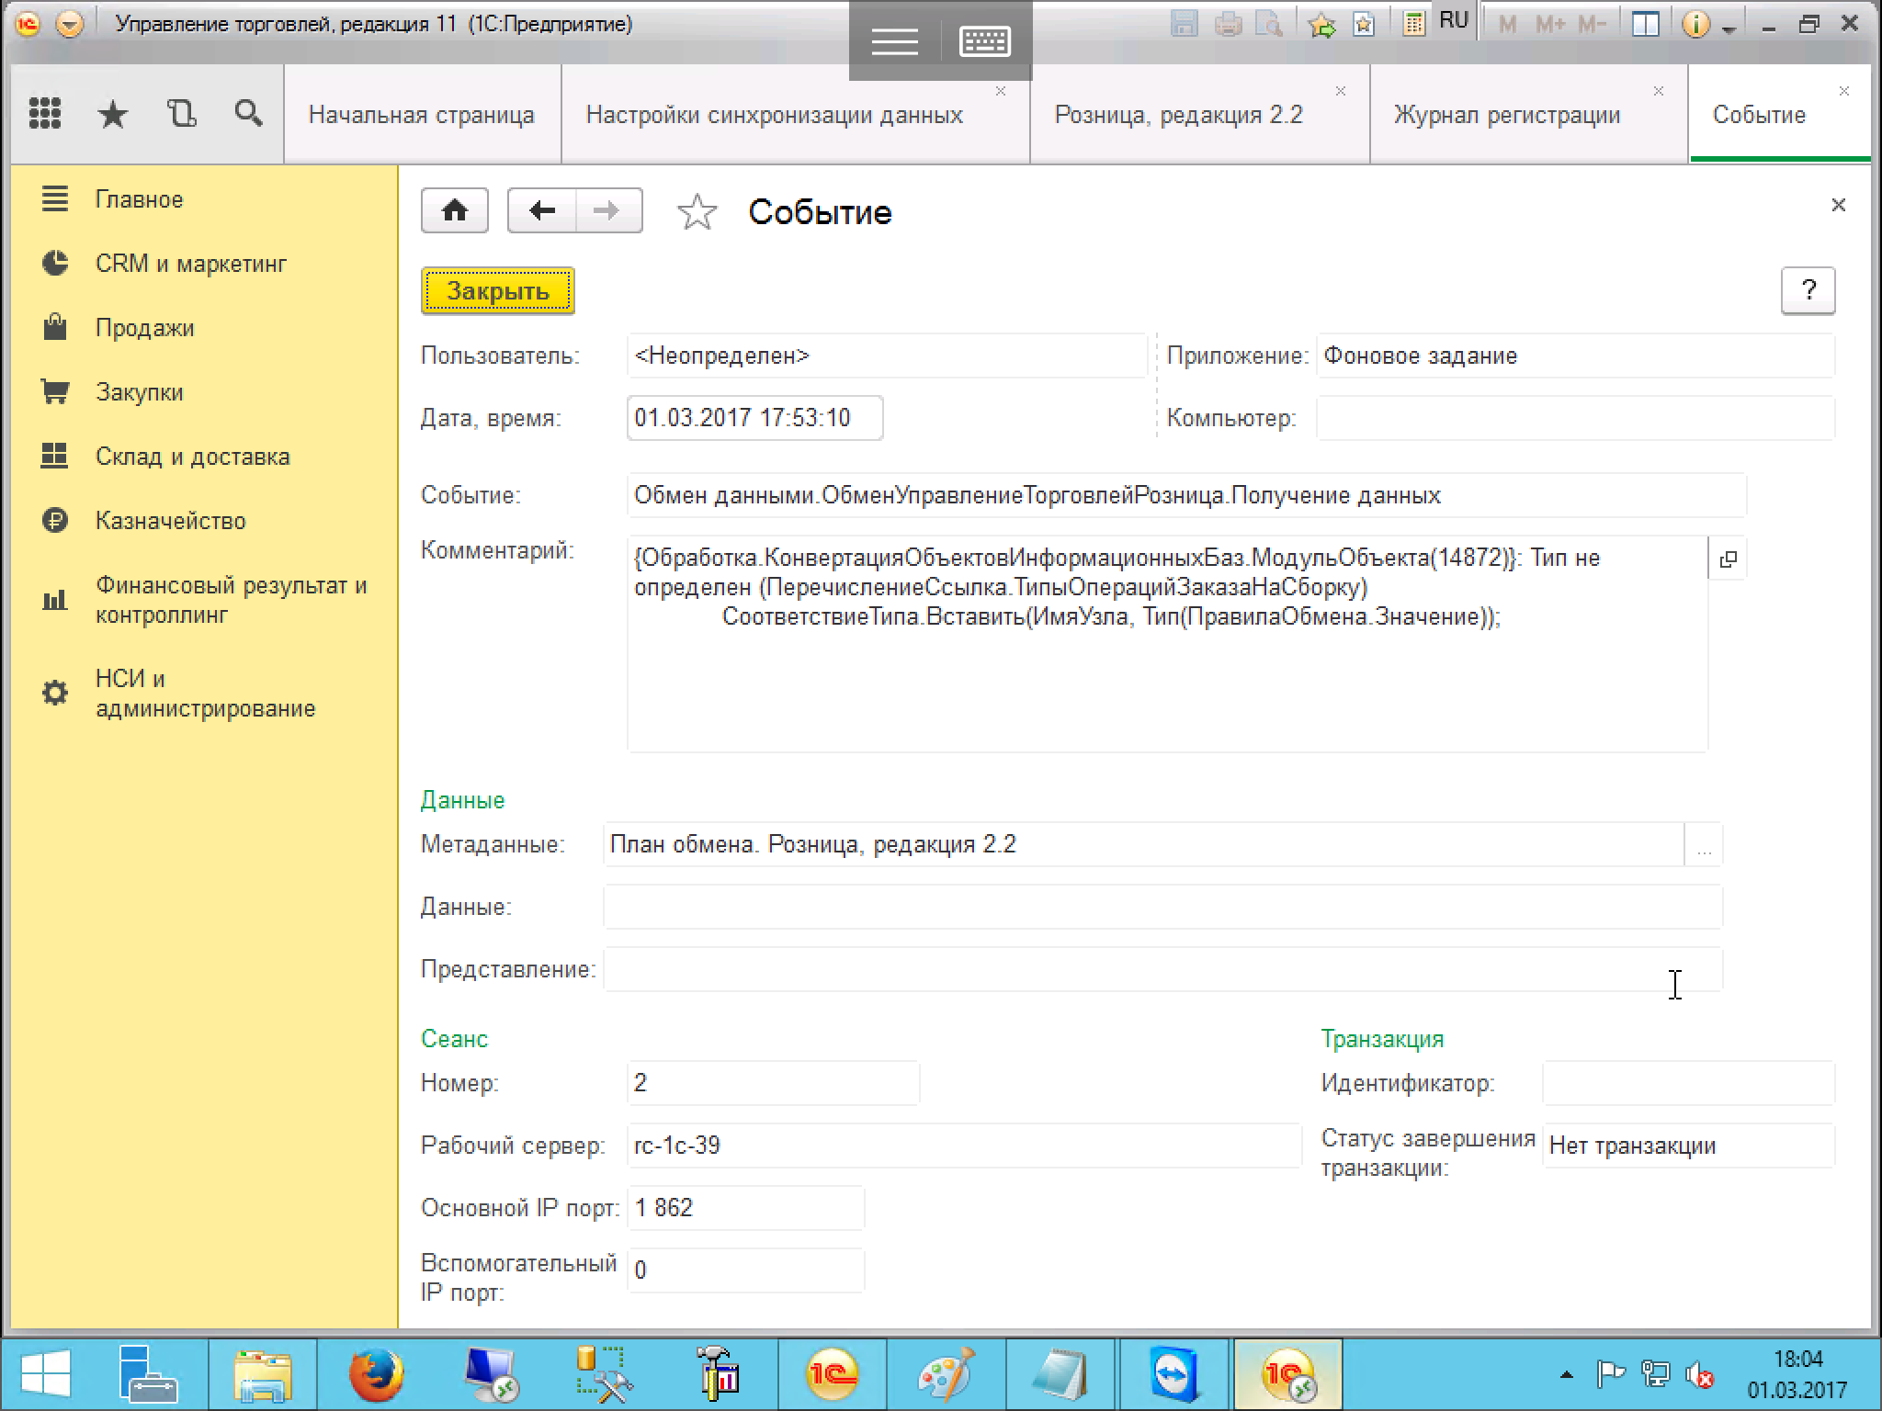Click the search magnifier icon
Image resolution: width=1882 pixels, height=1411 pixels.
[248, 114]
